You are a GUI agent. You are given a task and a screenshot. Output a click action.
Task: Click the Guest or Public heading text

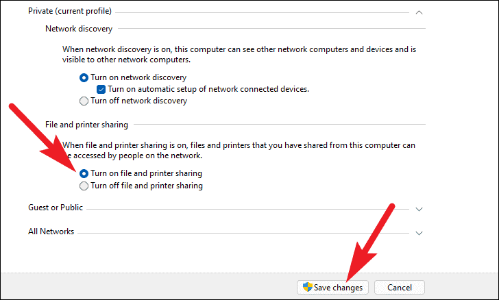pos(56,208)
